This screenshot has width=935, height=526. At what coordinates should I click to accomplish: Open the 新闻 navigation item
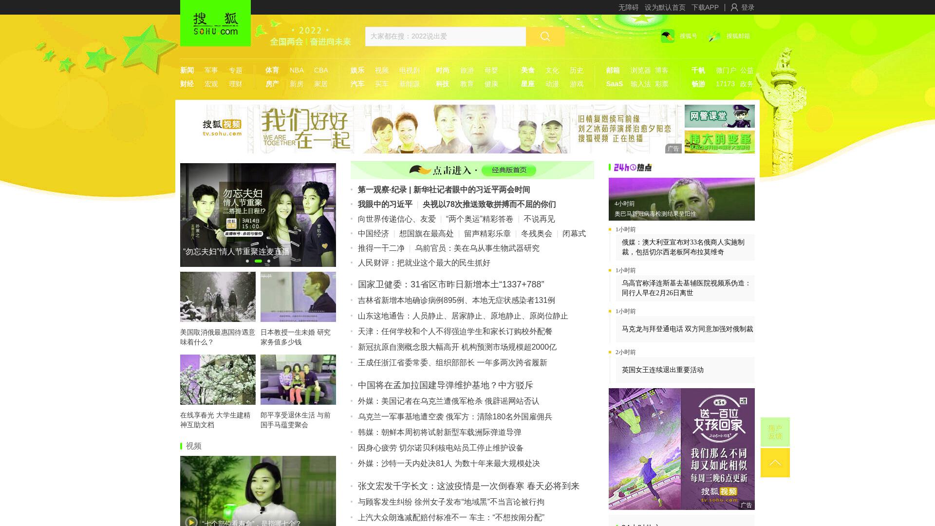point(187,70)
